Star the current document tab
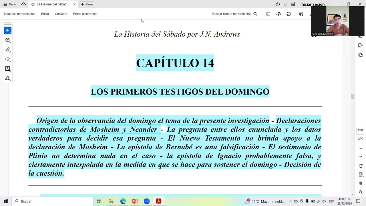This screenshot has height=206, width=366. click(33, 4)
